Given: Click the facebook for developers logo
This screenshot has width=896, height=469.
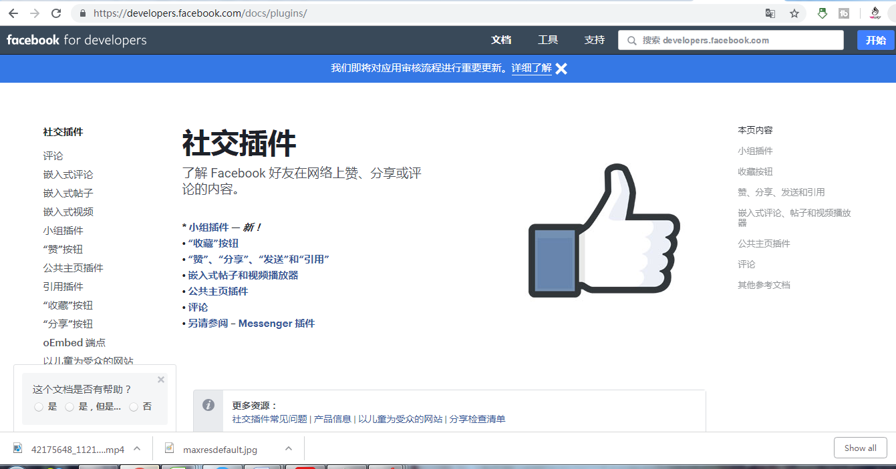Looking at the screenshot, I should pyautogui.click(x=77, y=40).
